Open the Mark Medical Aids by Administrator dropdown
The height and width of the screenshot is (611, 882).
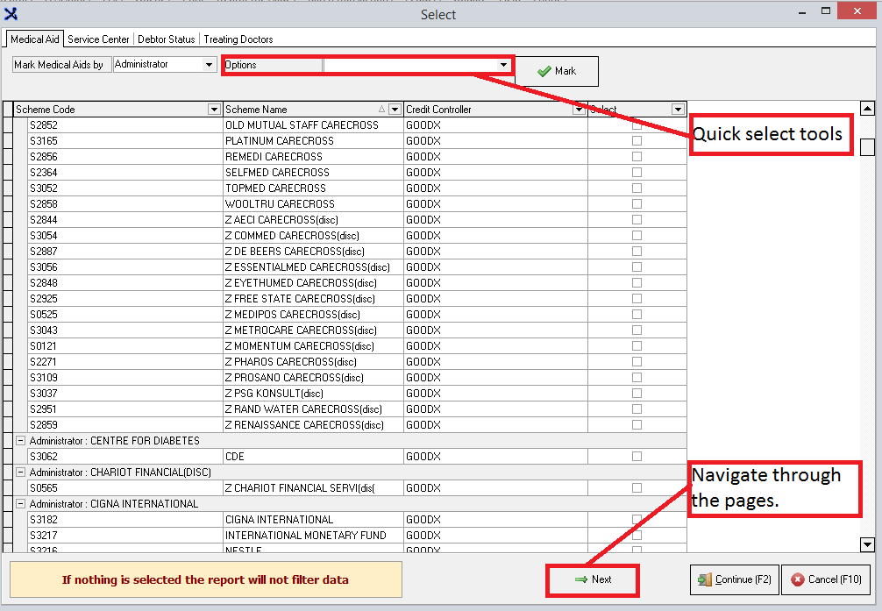[x=209, y=65]
